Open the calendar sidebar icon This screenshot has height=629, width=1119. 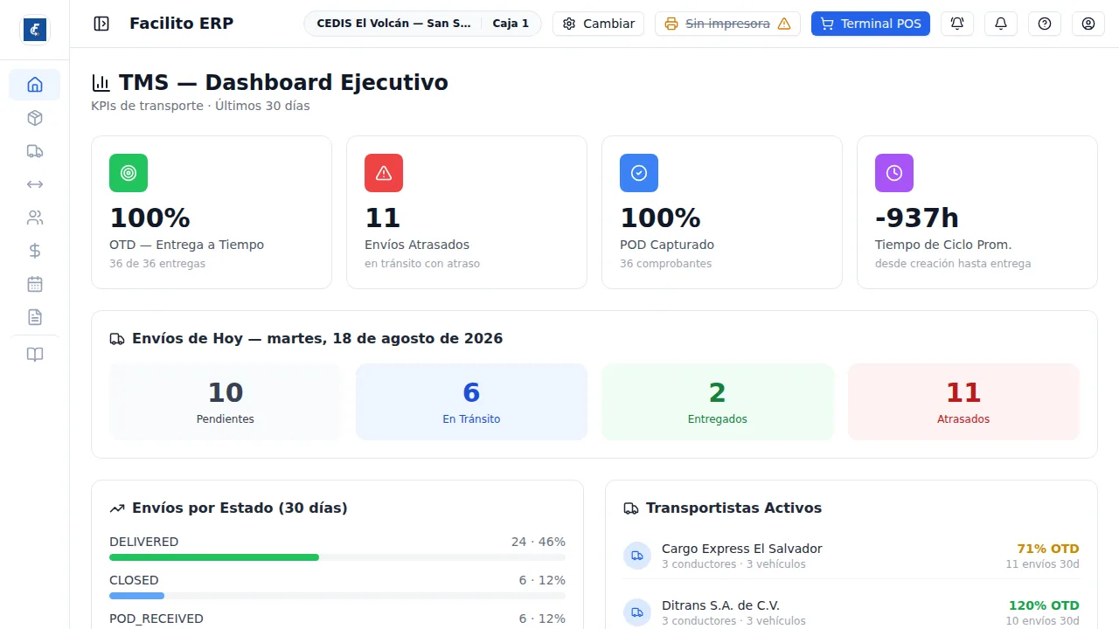[35, 284]
